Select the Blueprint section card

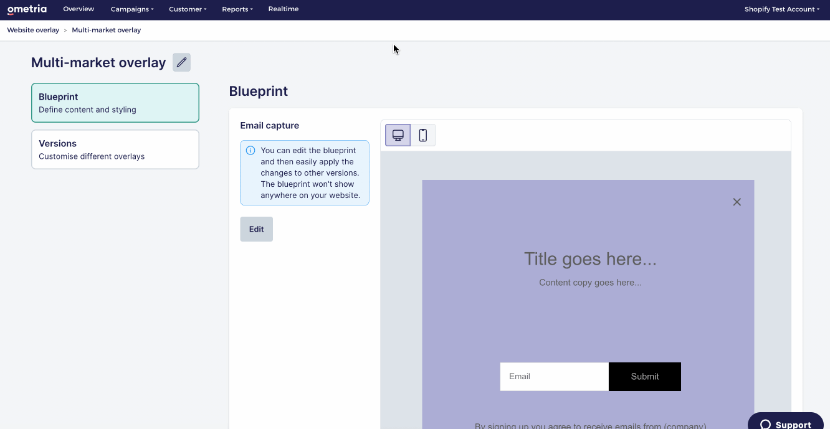[x=115, y=103]
